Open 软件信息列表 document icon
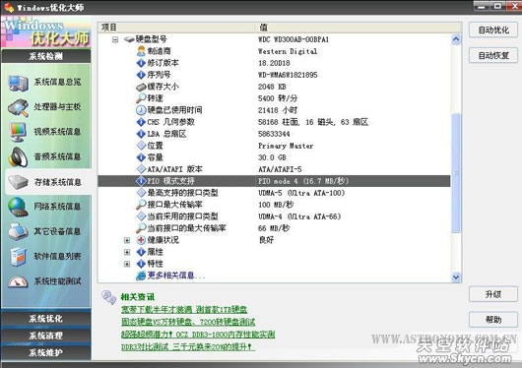Image resolution: width=522 pixels, height=368 pixels. coord(18,257)
